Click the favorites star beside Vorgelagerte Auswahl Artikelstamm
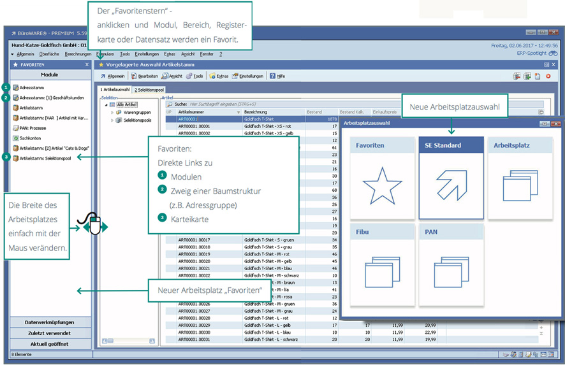The height and width of the screenshot is (365, 565). [x=101, y=65]
